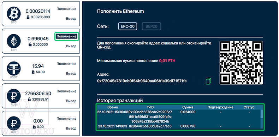This screenshot has width=279, height=137.
Task: Click the Пополнить Ethereum heading
Action: [x=120, y=12]
